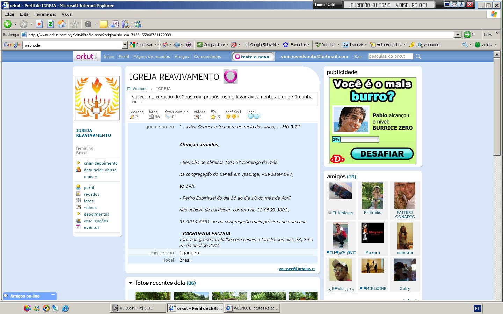Toggle the Google toolbar highlighter
503x314 pixels.
tap(412, 45)
